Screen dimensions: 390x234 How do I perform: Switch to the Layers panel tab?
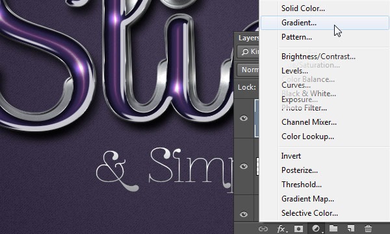[248, 38]
